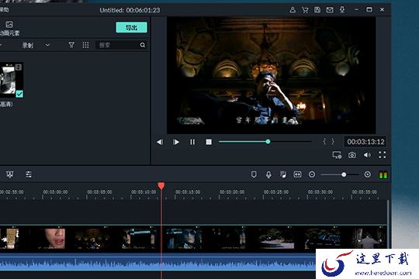Click the filter funnel icon
Screen dimensions: 419x279
(x=71, y=45)
